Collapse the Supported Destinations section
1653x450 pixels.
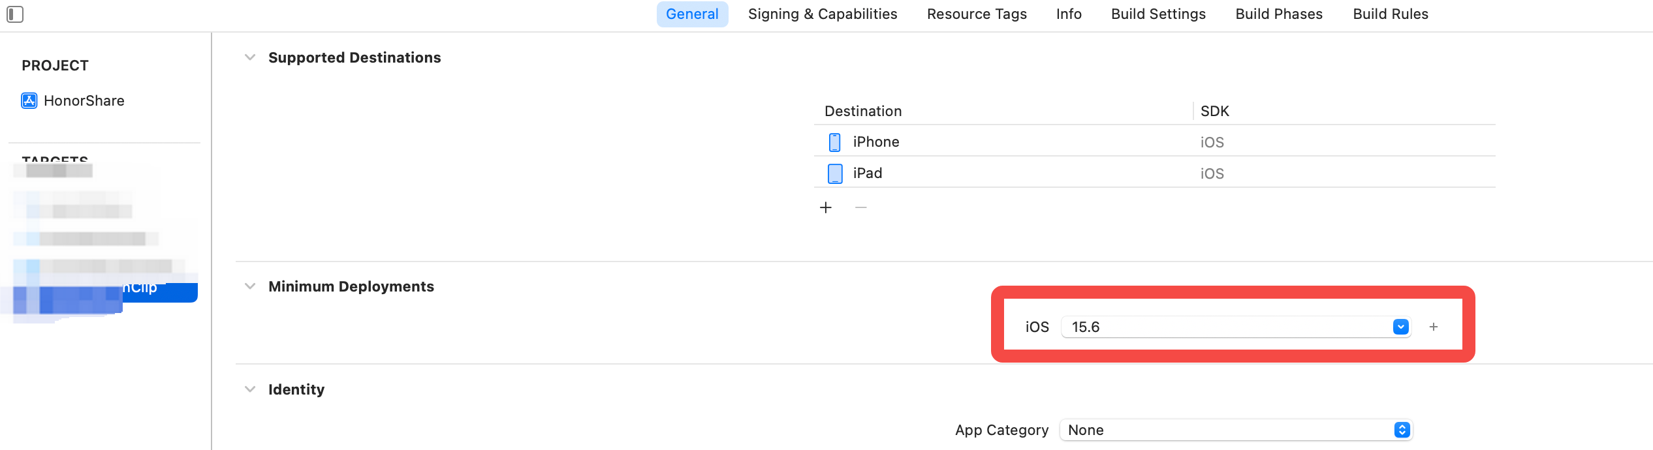point(250,57)
